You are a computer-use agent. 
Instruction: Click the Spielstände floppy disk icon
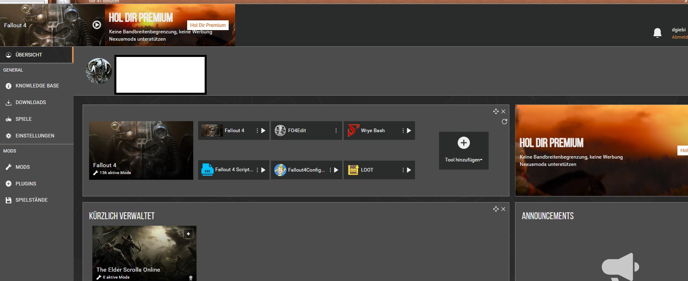click(9, 200)
